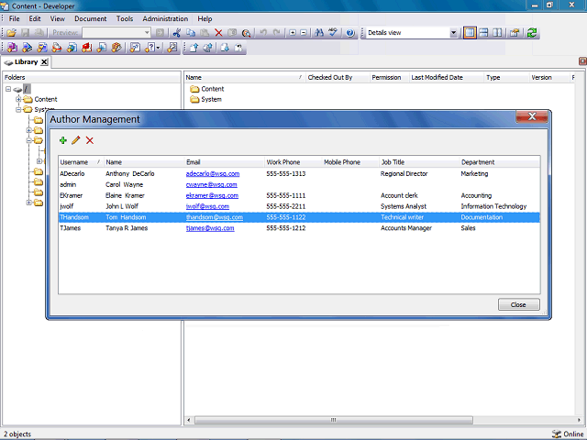Switch to horizontal split layout view
The height and width of the screenshot is (440, 587).
coord(483,33)
